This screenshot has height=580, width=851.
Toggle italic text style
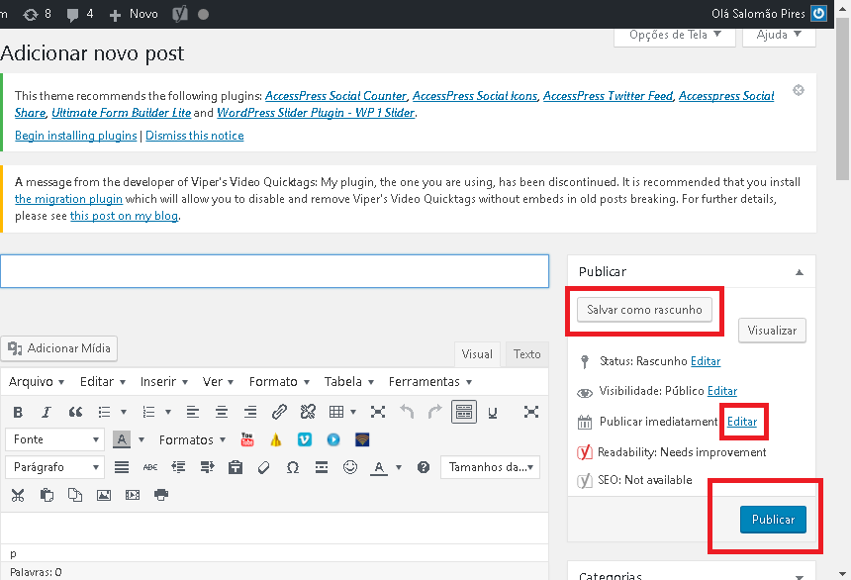coord(46,412)
